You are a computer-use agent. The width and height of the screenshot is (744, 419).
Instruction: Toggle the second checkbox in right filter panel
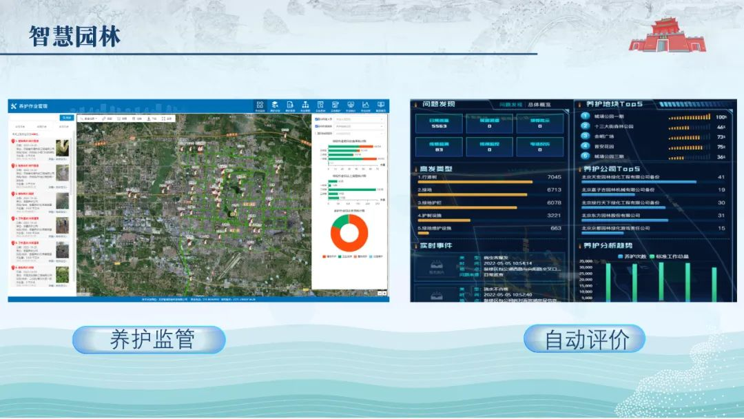click(317, 127)
